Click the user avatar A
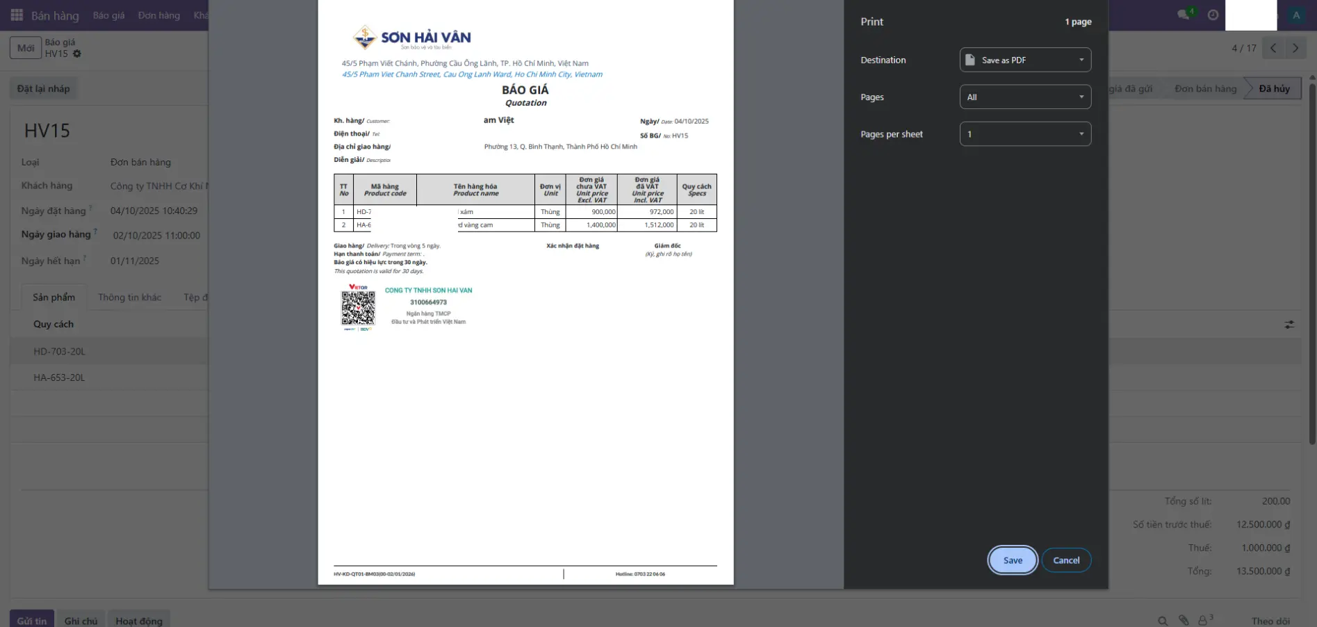This screenshot has height=627, width=1317. click(x=1295, y=14)
